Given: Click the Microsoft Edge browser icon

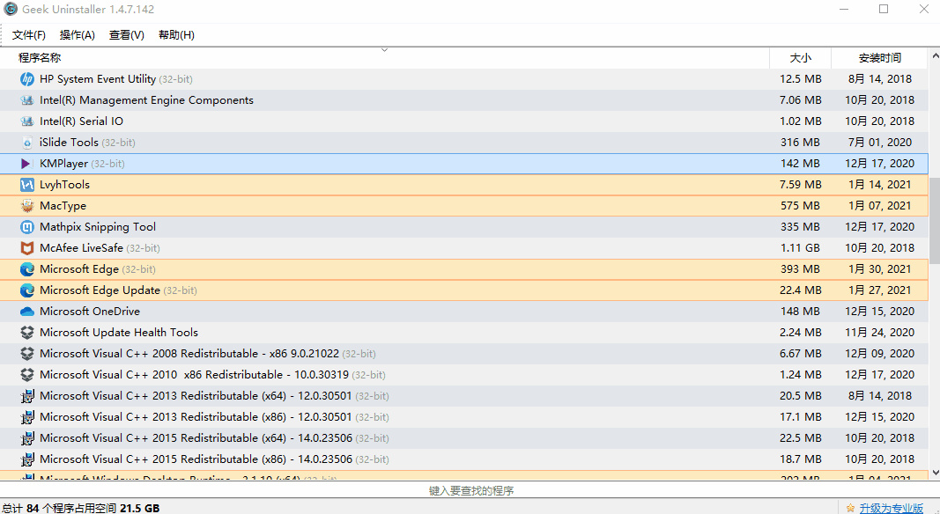Looking at the screenshot, I should click(27, 269).
